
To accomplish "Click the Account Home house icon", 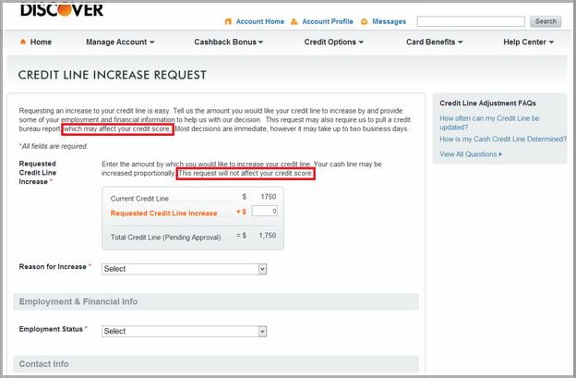I will tap(228, 21).
